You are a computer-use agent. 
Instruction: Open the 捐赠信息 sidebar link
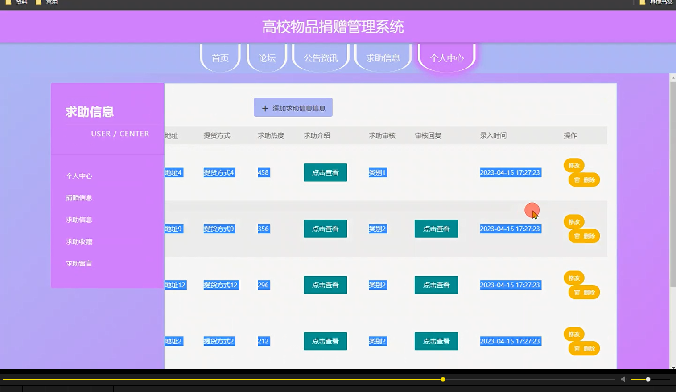[x=79, y=197]
